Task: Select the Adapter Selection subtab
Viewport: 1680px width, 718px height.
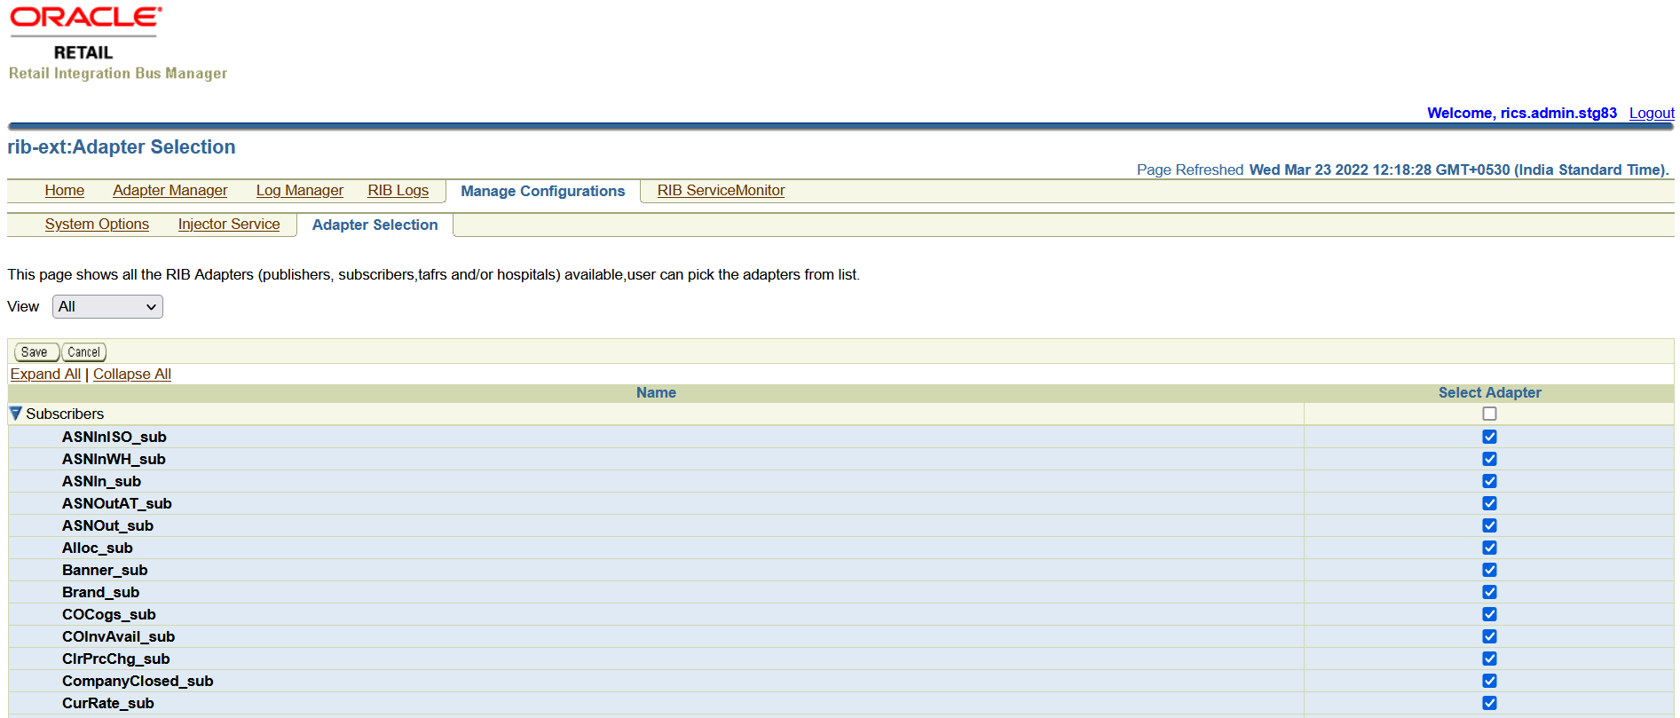Action: [375, 225]
